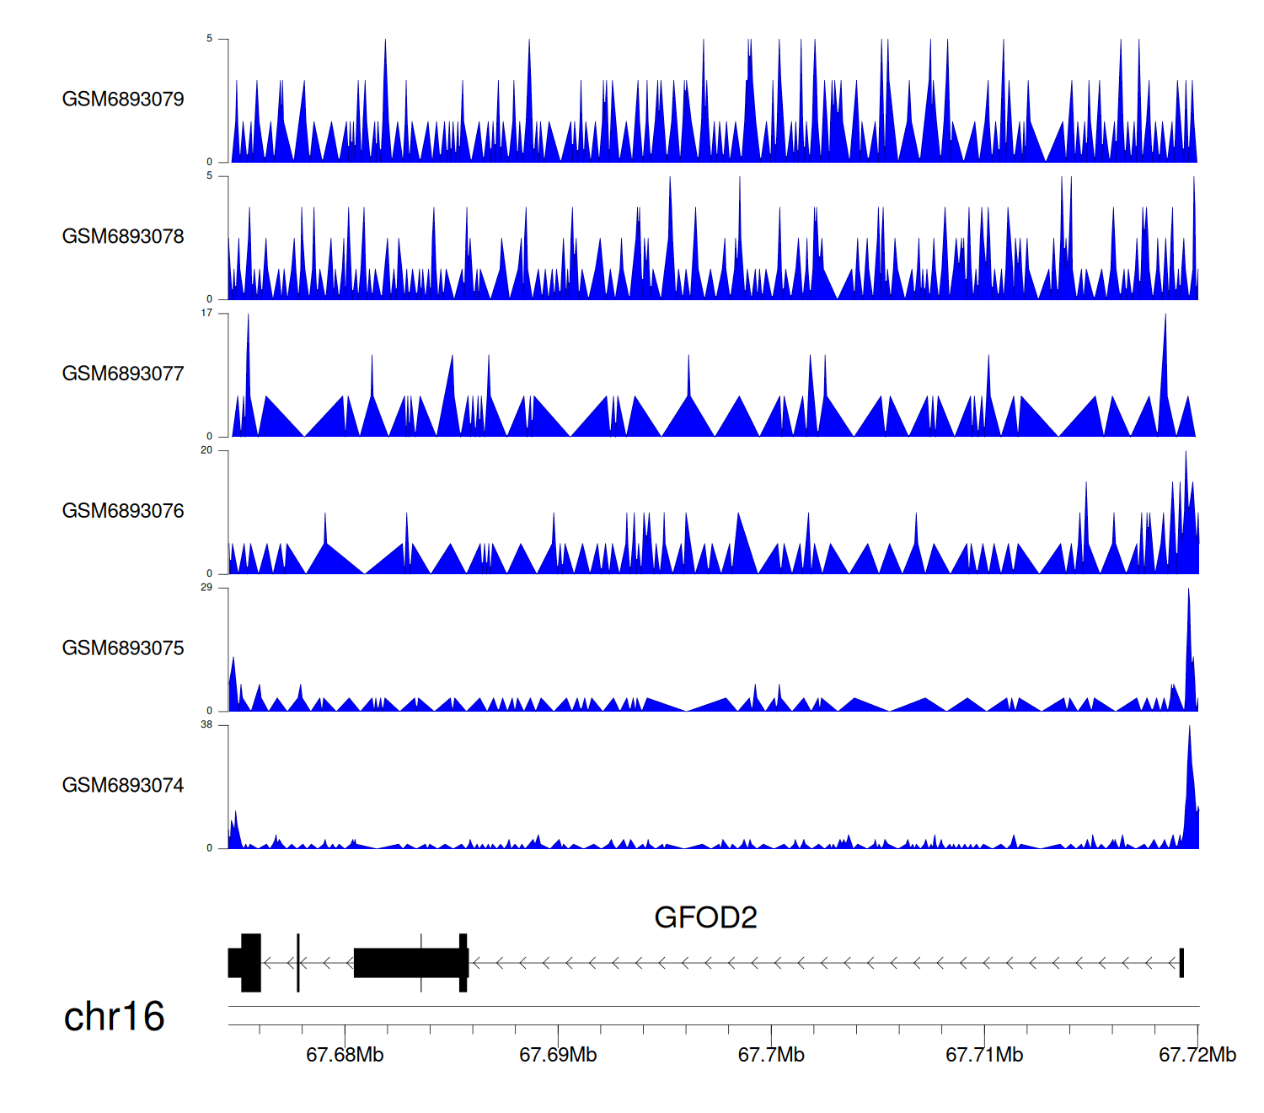Screen dimensions: 1264x1113
Task: Select the 67.72Mb axis tick label
Action: tap(1197, 1055)
